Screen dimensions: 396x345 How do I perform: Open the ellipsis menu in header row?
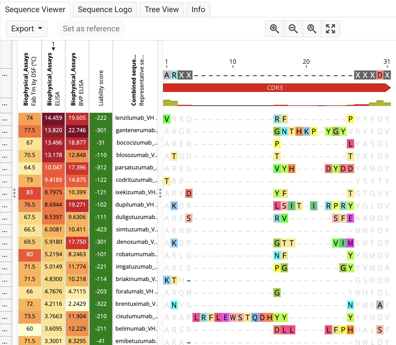click(x=5, y=75)
